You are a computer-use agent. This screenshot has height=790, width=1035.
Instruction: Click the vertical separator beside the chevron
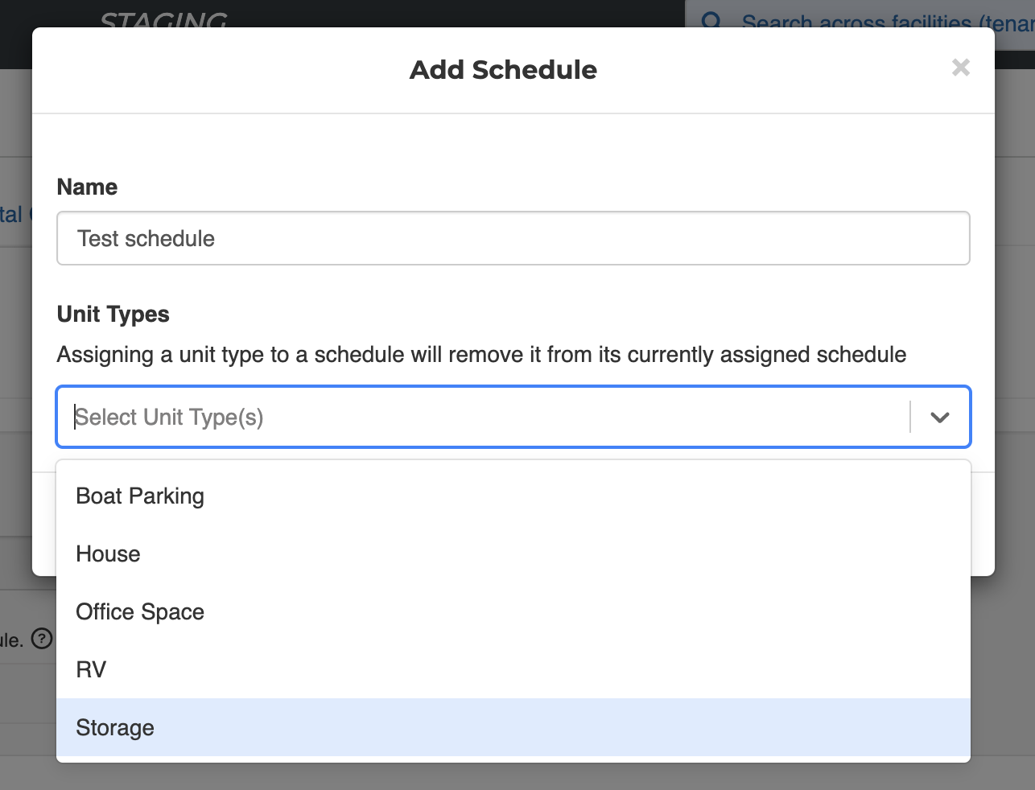click(910, 417)
